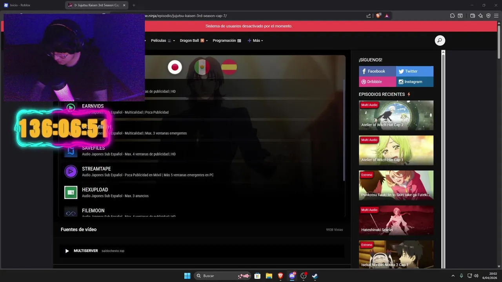Open Isekai Nonbiri Nouka 2 Cap 1 thumbnail

(x=396, y=255)
